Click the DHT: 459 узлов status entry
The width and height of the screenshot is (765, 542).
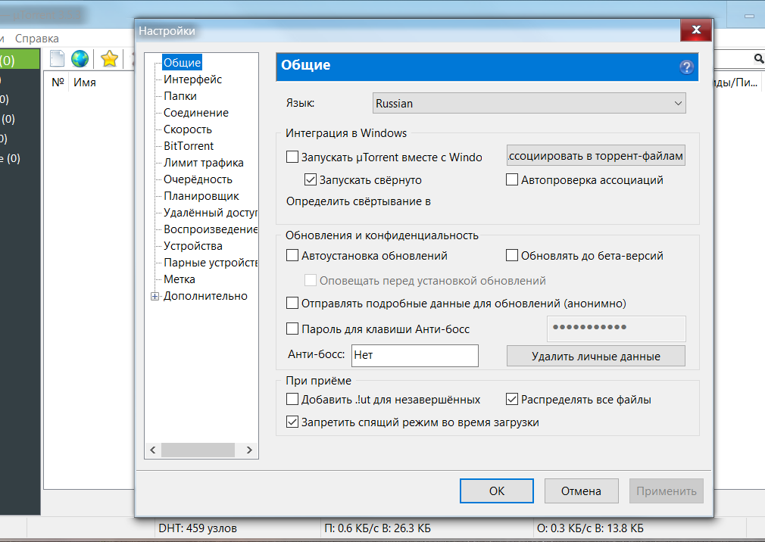point(198,528)
